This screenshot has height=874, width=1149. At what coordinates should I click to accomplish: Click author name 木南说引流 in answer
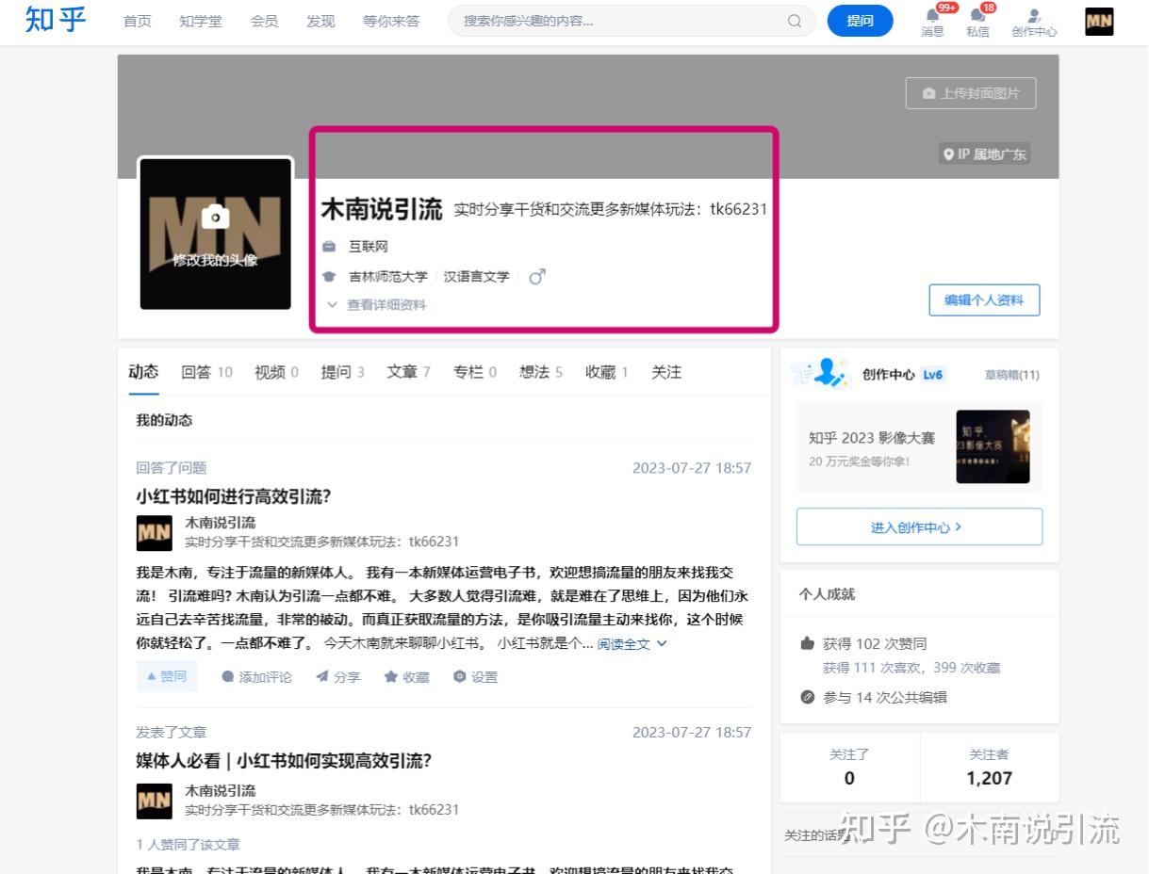coord(220,523)
